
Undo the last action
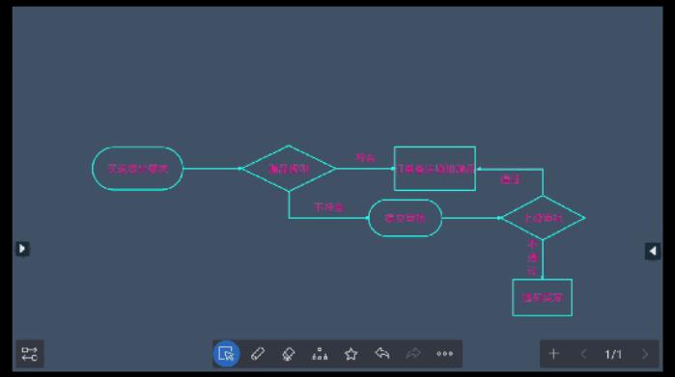coord(382,354)
